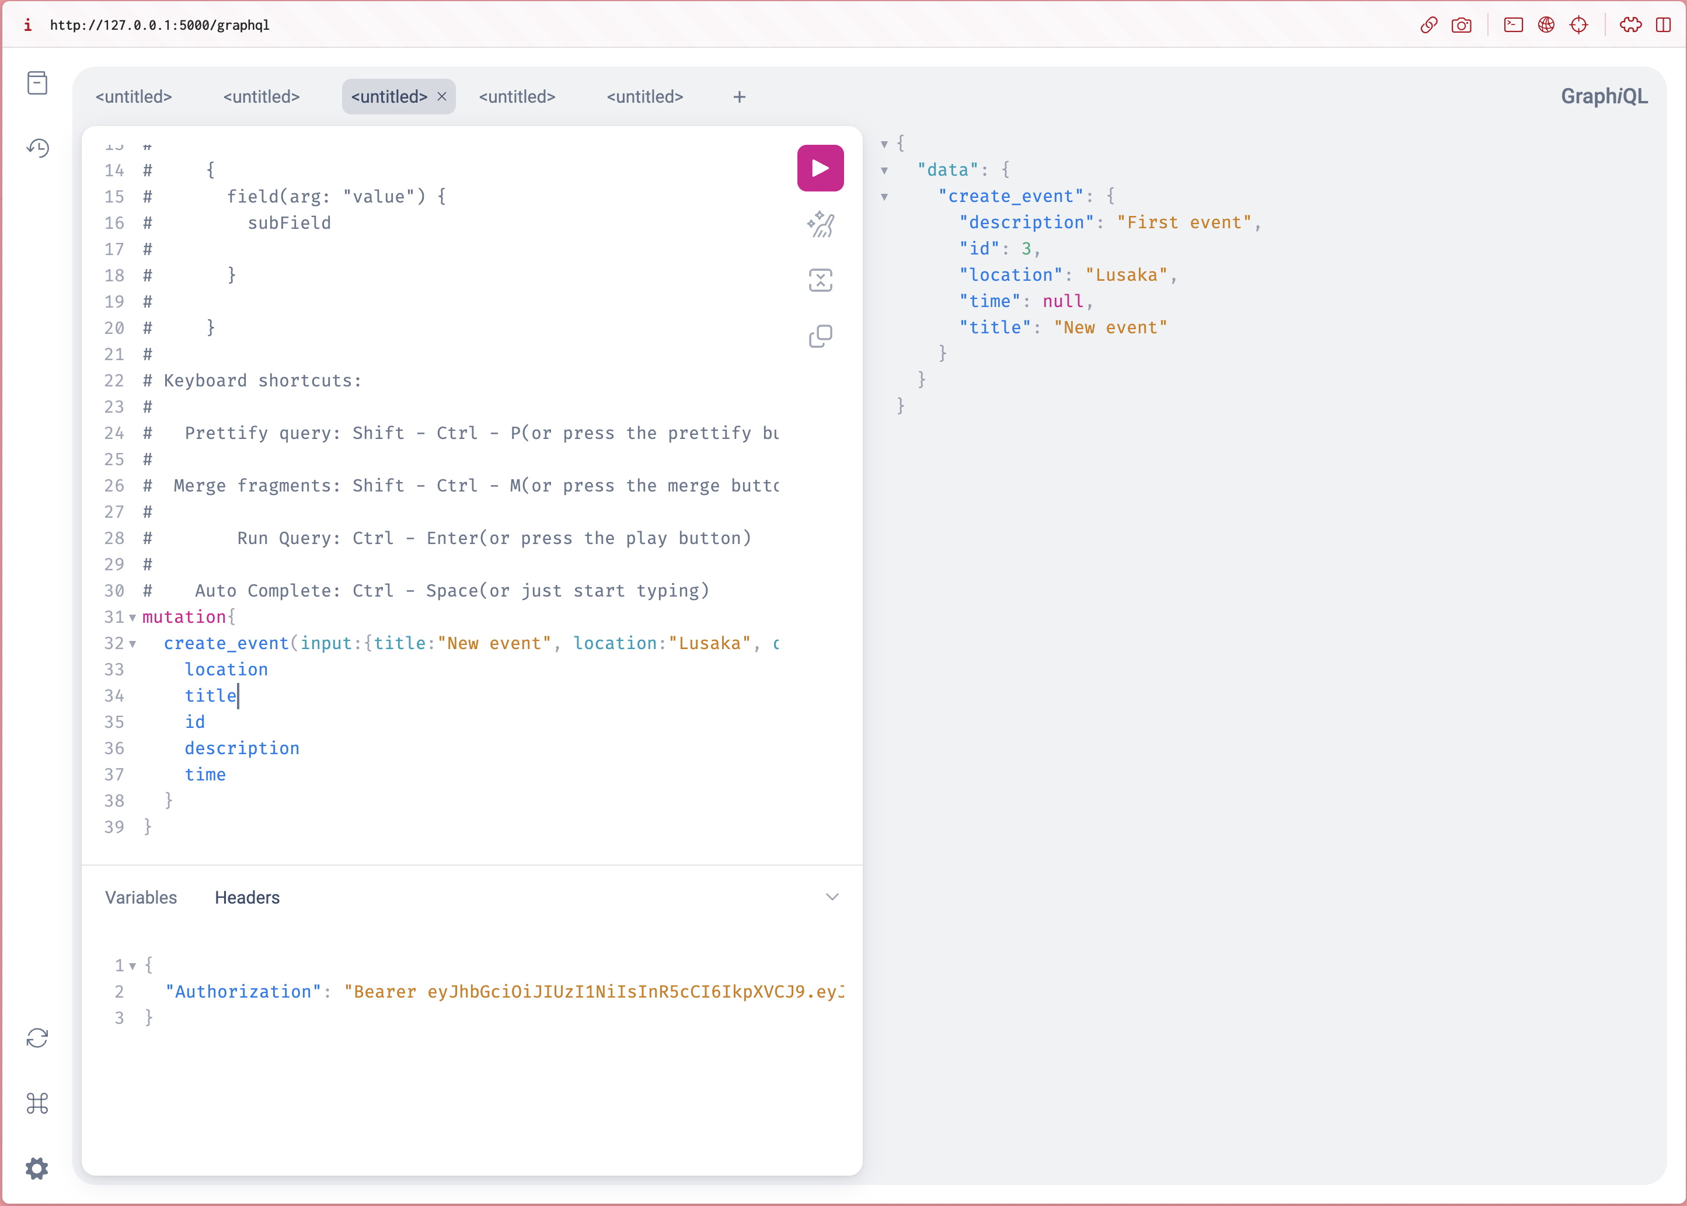Prettify the query with the magic broom icon
Viewport: 1687px width, 1206px height.
click(821, 224)
